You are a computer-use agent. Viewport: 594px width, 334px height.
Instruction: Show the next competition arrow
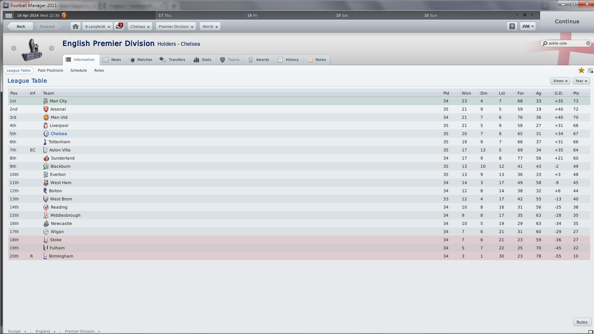click(52, 48)
